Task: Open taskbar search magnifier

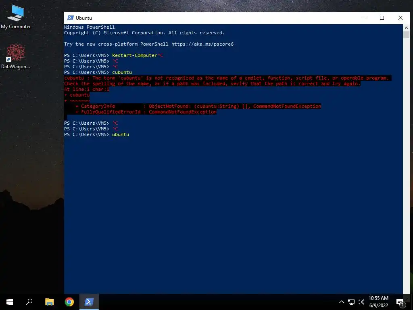Action: [x=29, y=302]
